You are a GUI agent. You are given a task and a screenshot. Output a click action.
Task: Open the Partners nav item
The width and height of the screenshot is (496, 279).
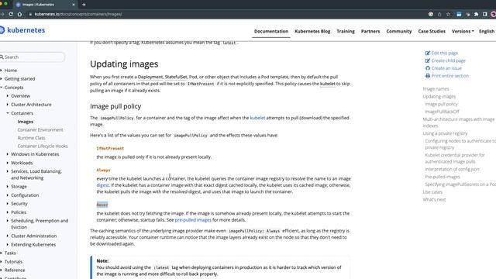coord(370,31)
